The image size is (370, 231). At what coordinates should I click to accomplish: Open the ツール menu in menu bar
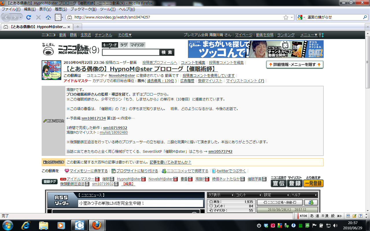[108, 9]
